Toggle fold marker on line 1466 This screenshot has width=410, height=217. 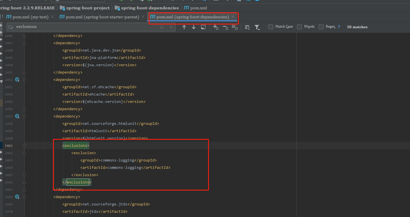24,182
